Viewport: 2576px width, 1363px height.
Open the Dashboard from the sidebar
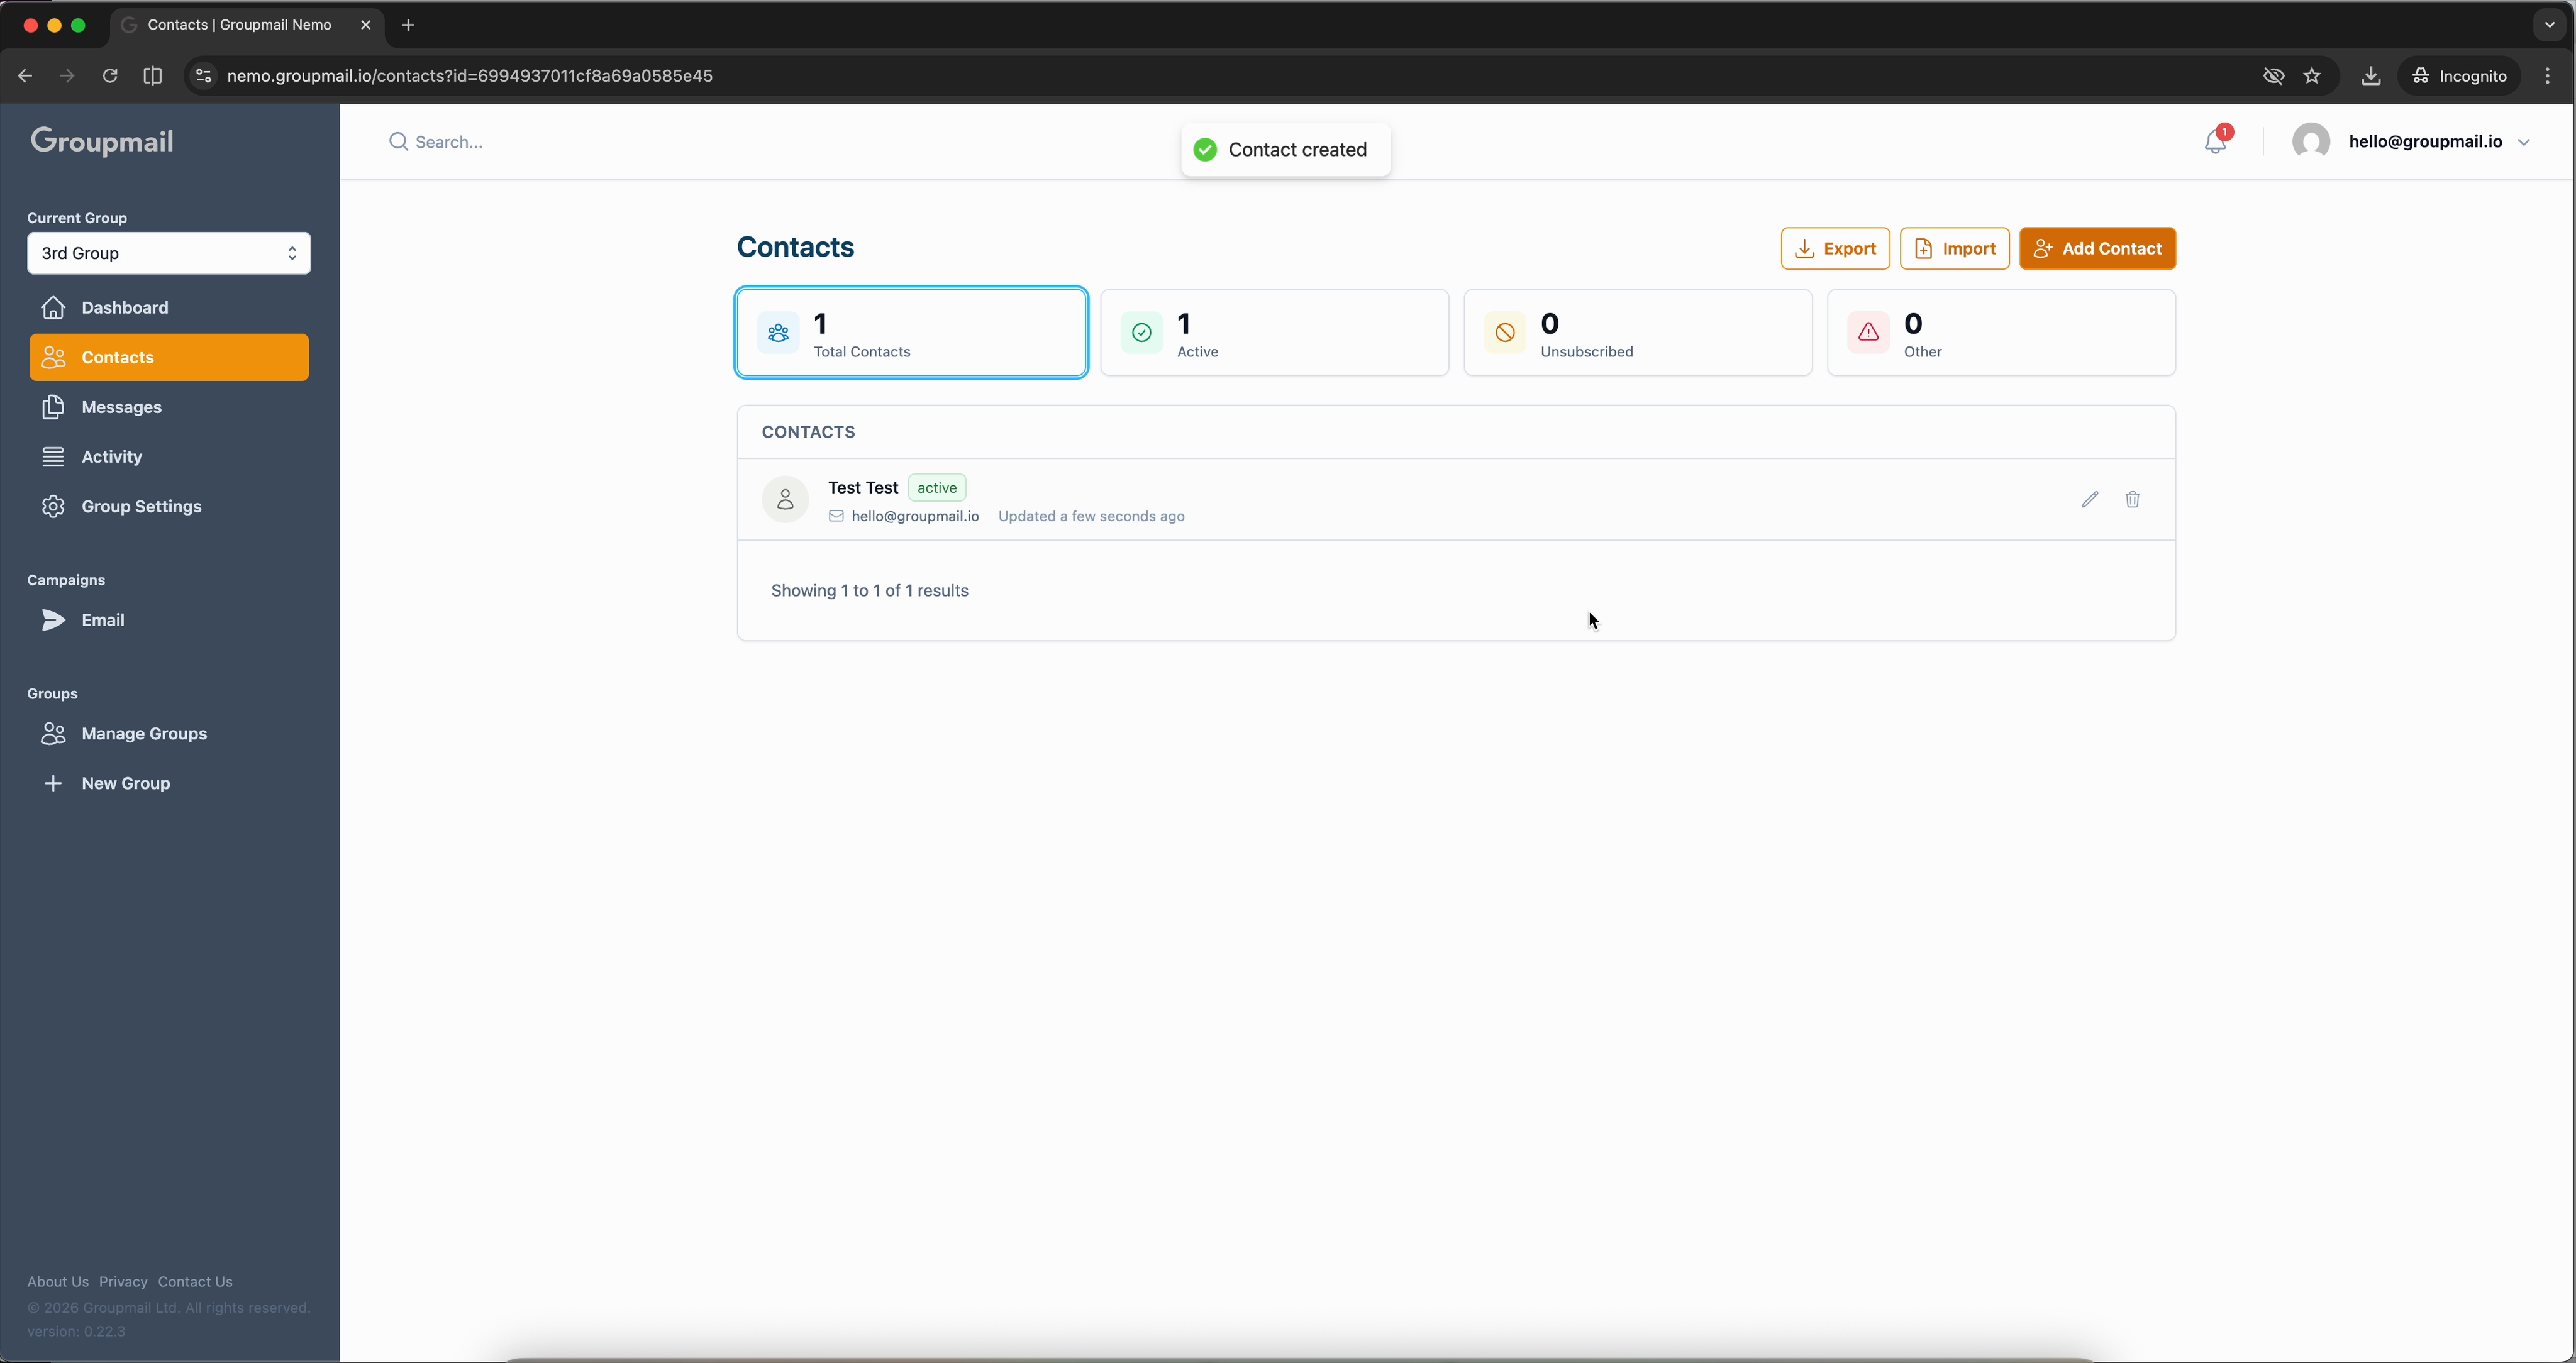125,307
